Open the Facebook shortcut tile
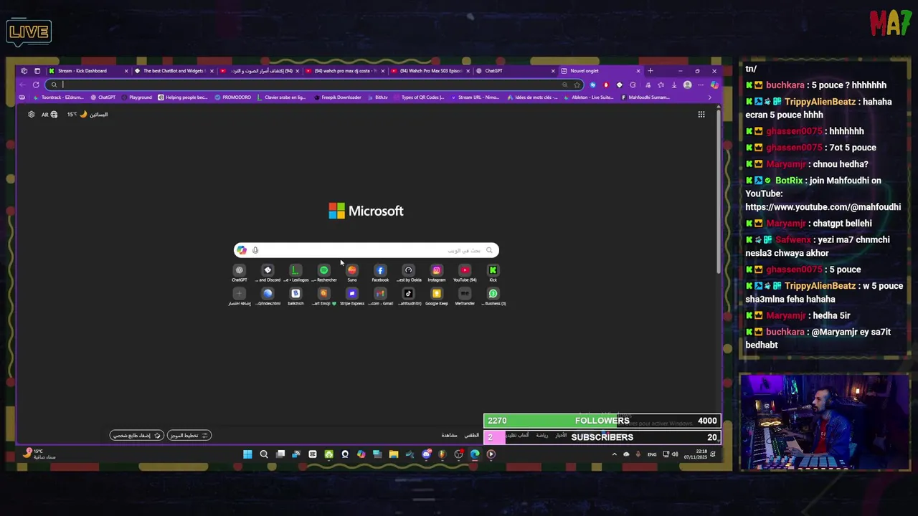The height and width of the screenshot is (516, 918). 380,272
